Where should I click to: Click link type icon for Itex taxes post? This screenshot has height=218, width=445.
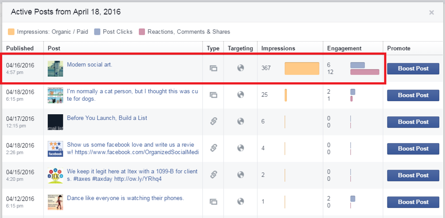[213, 175]
